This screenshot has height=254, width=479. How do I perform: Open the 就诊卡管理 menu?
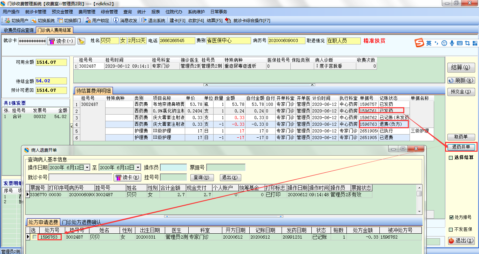[36, 12]
